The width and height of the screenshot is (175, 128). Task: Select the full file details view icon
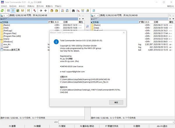[x=13, y=11]
